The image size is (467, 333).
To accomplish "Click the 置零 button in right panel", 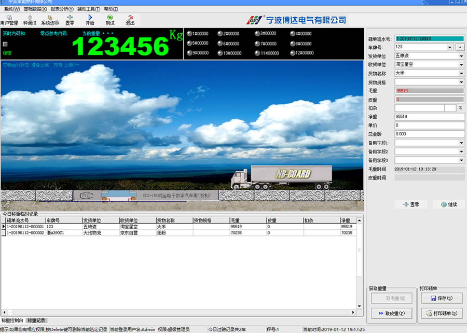I will (411, 204).
